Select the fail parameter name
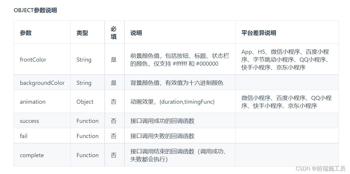 (x=23, y=136)
